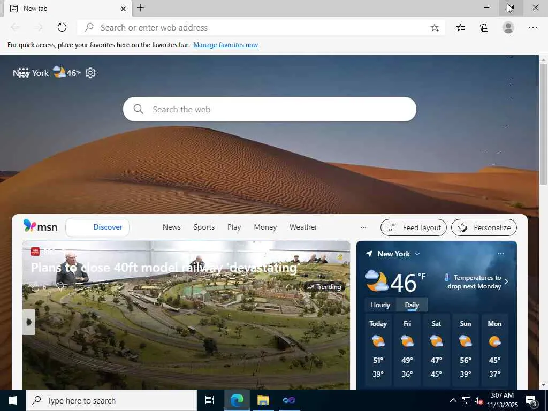Open comments on the railway article
The image size is (548, 411).
tap(79, 287)
